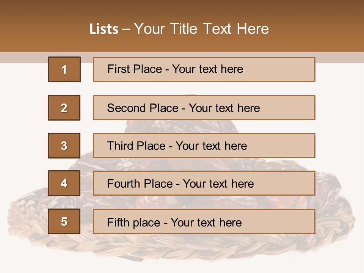Click the word First in top list box
364x273 pixels.
click(x=118, y=69)
